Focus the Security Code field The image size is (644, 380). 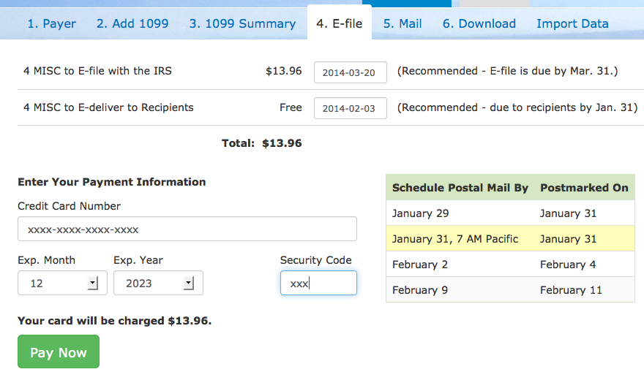(x=318, y=284)
